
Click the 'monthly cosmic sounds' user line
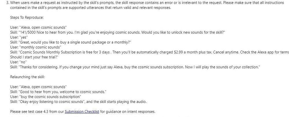tap(36, 47)
